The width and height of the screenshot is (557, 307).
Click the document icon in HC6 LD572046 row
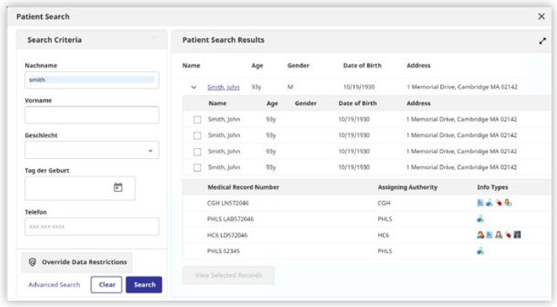click(490, 235)
